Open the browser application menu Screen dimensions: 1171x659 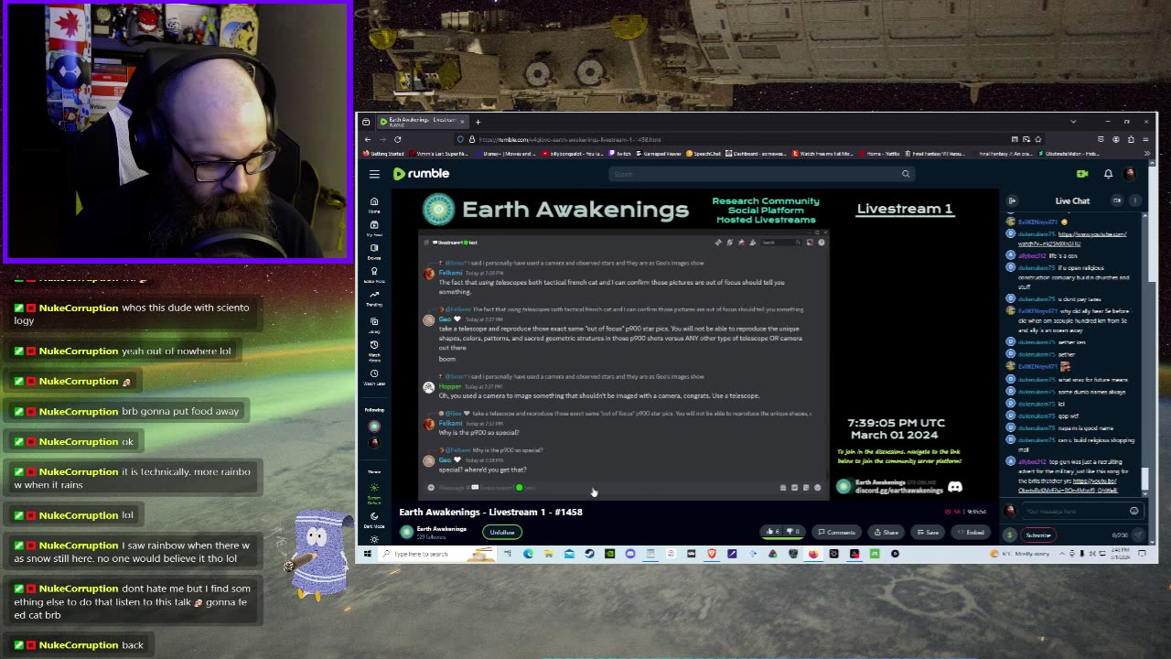(x=1145, y=139)
